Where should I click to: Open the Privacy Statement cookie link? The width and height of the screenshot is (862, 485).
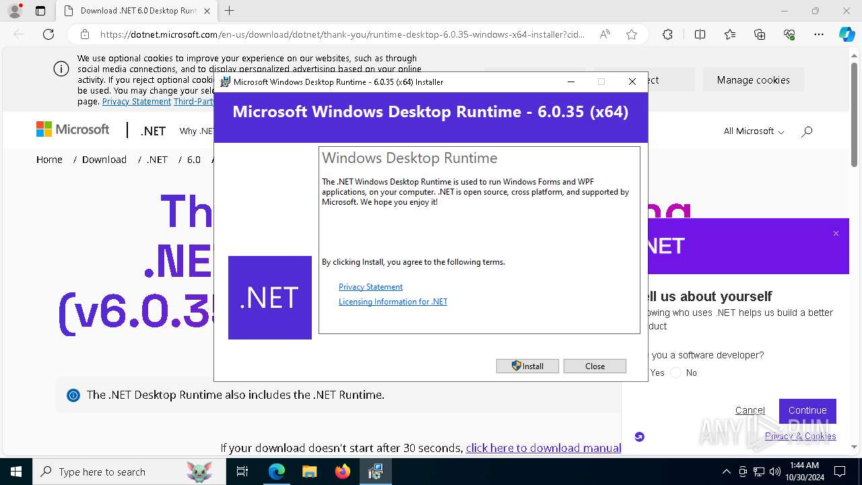137,101
